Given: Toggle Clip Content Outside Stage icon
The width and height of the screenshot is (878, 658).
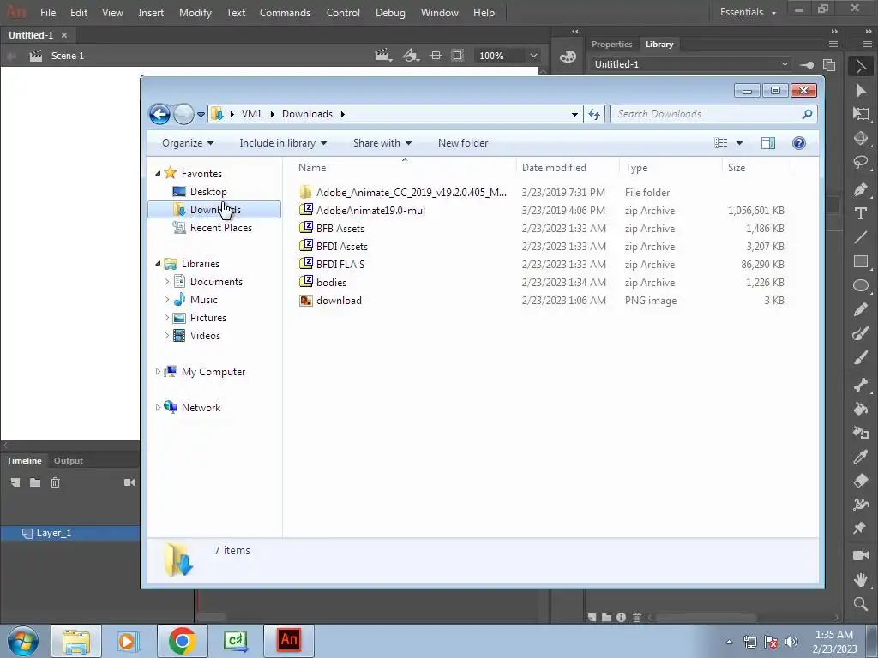Looking at the screenshot, I should tap(458, 56).
